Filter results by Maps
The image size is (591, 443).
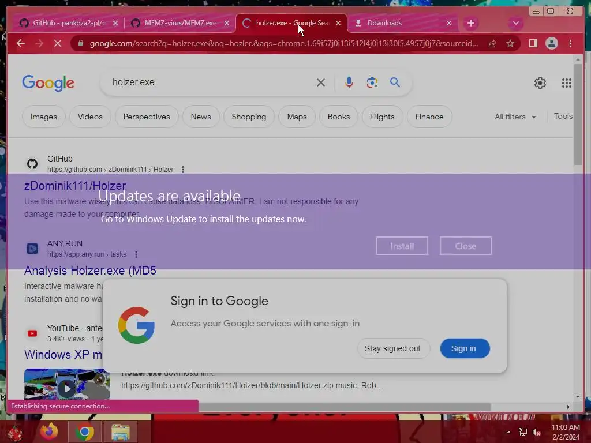(297, 117)
